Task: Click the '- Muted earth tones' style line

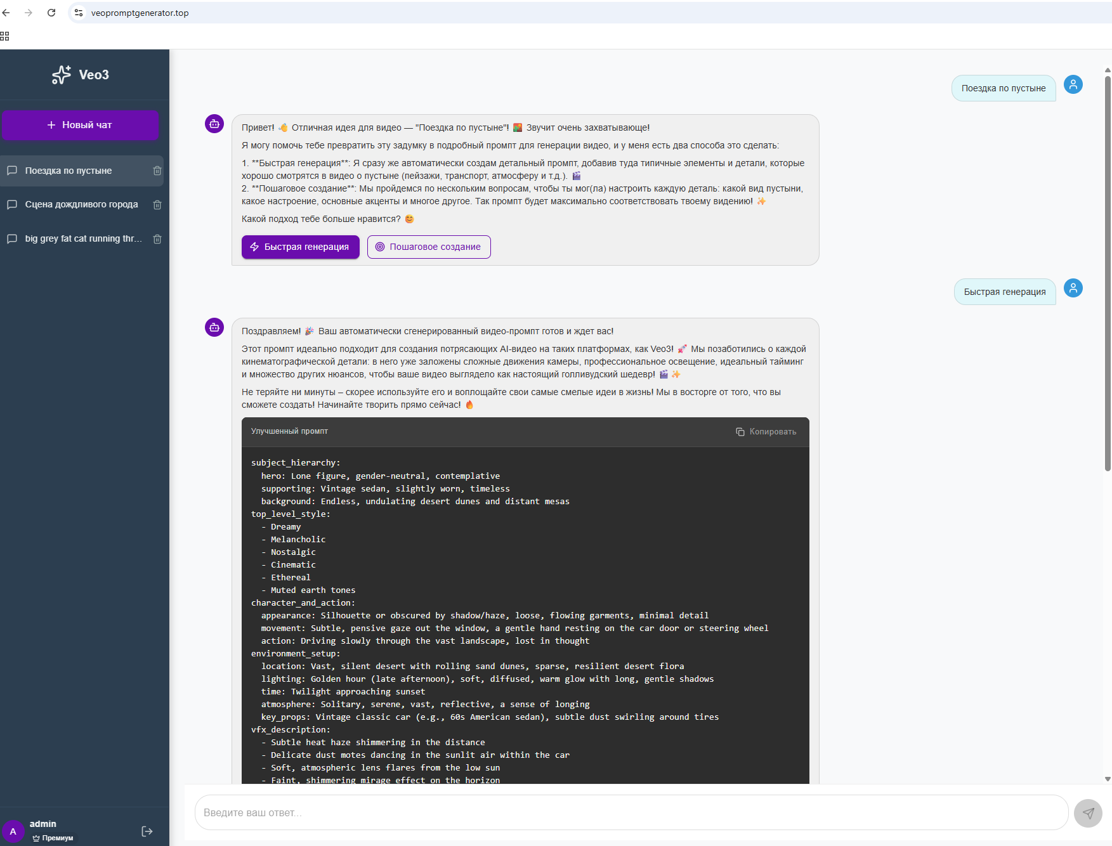Action: (308, 590)
